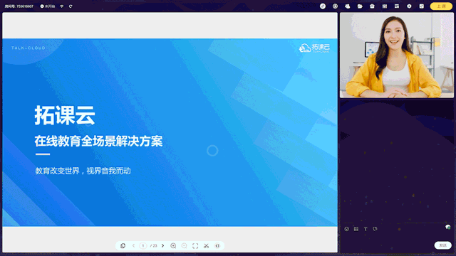Open toolbox icon in top bar
456x256 pixels.
tap(372, 6)
